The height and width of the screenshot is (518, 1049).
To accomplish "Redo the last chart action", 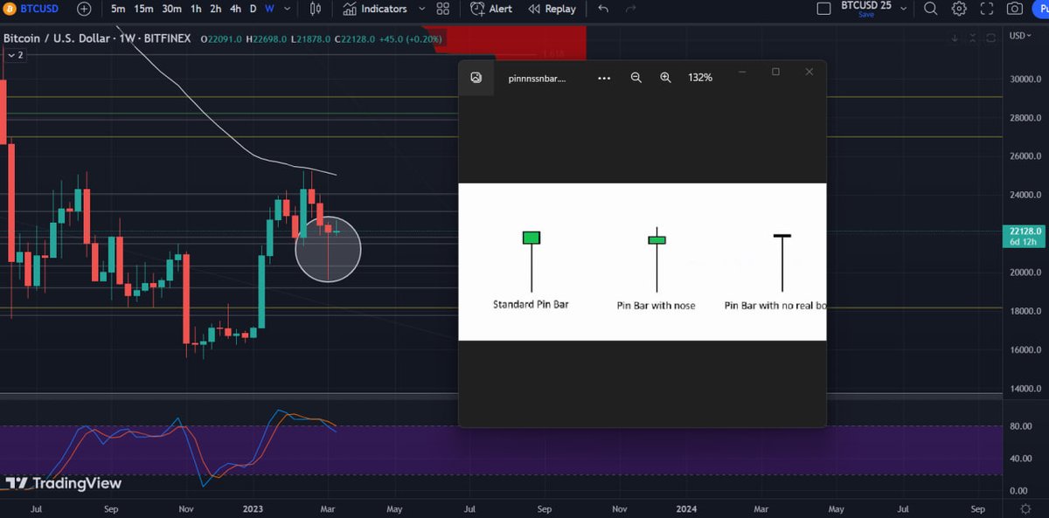I will (631, 9).
